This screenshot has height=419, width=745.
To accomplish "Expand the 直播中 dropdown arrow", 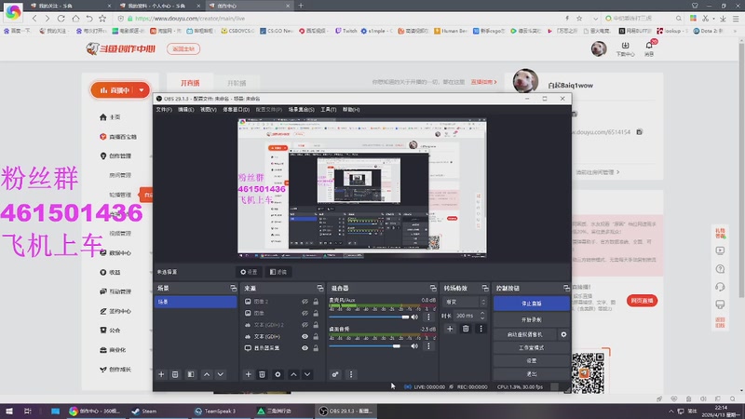I will 142,90.
